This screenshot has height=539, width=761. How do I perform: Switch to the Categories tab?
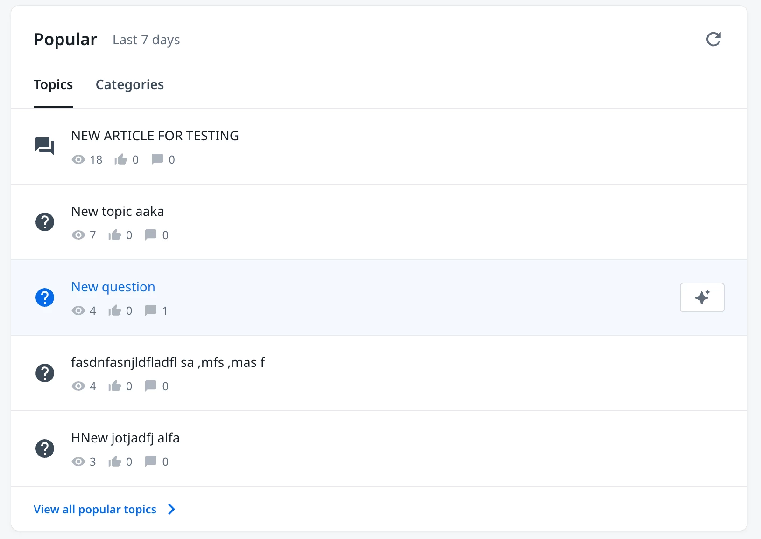130,85
